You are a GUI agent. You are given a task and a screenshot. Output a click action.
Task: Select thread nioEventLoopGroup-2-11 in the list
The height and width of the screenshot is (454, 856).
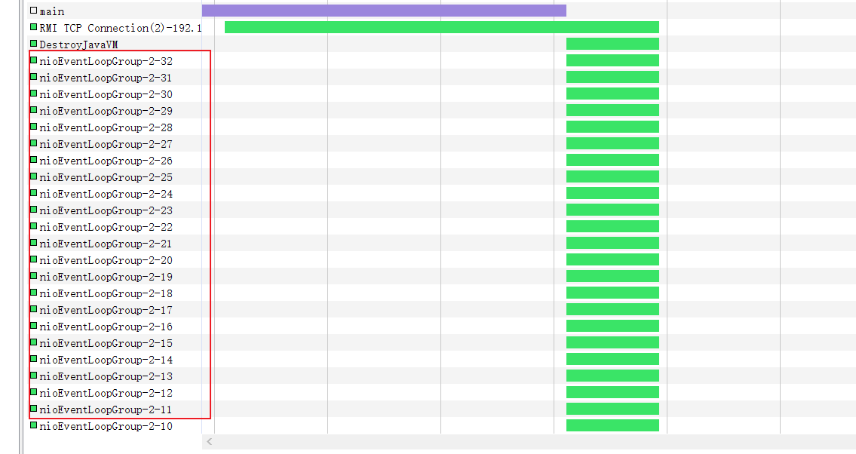click(106, 410)
